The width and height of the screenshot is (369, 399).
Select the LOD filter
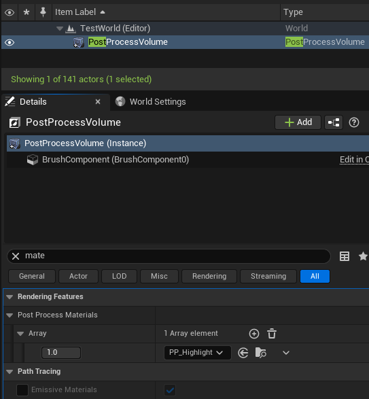(119, 277)
